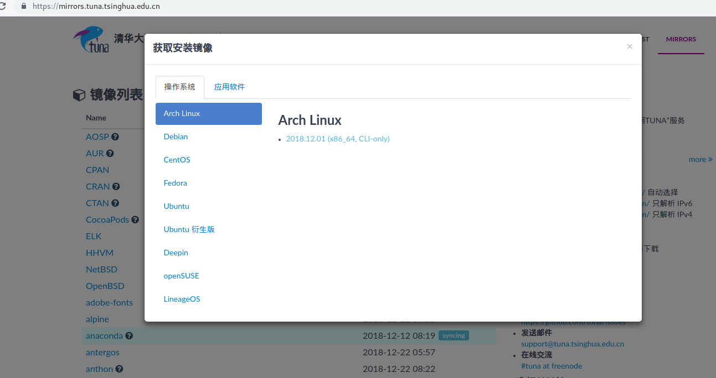Click the TUNA fish logo
Viewport: 716px width, 378px height.
point(91,39)
